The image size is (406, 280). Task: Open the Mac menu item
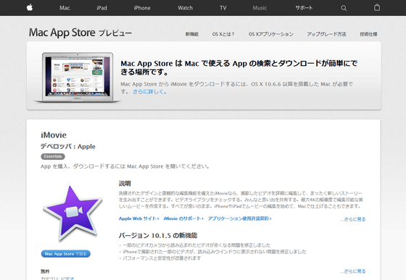coord(65,8)
